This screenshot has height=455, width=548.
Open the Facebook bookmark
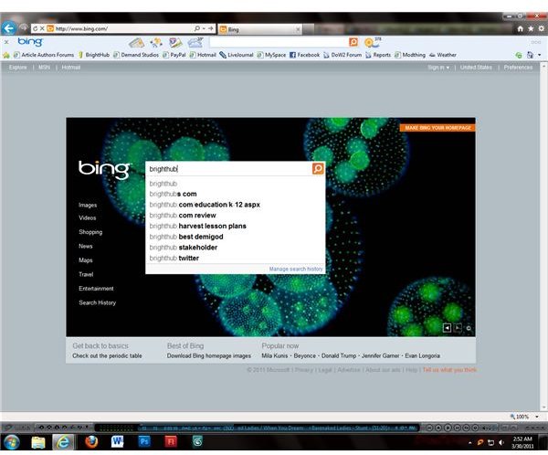(x=305, y=55)
